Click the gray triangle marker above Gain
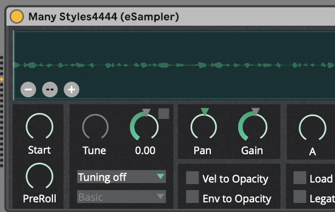 [x=255, y=111]
